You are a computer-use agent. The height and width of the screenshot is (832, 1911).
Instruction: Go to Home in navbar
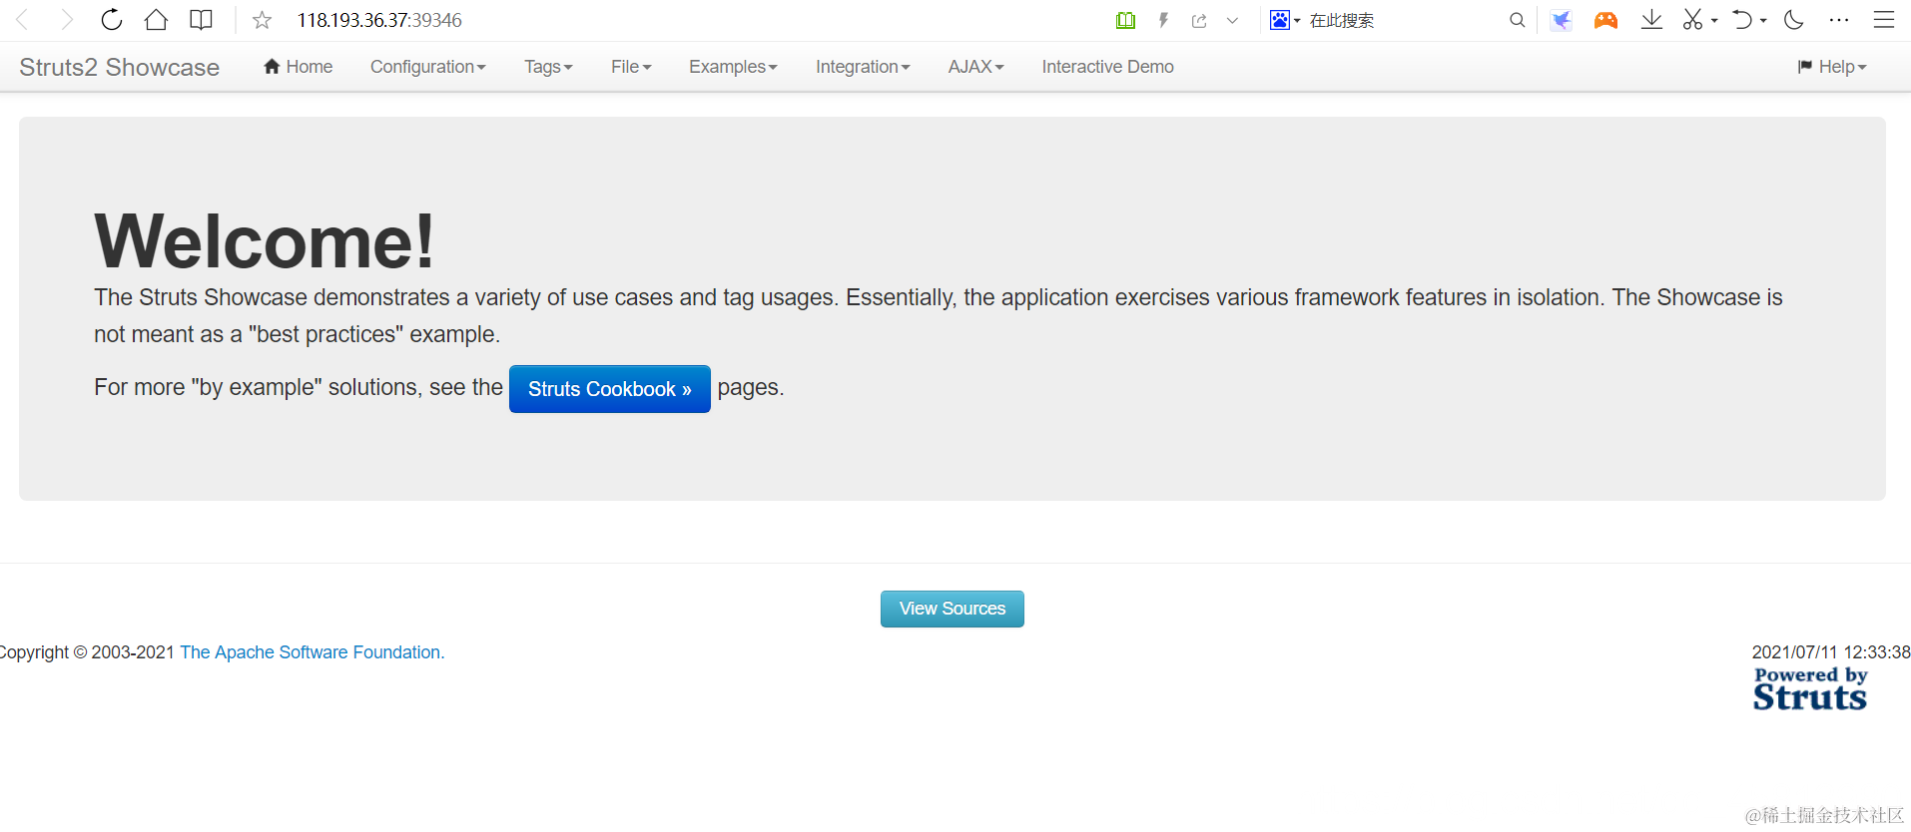point(299,67)
